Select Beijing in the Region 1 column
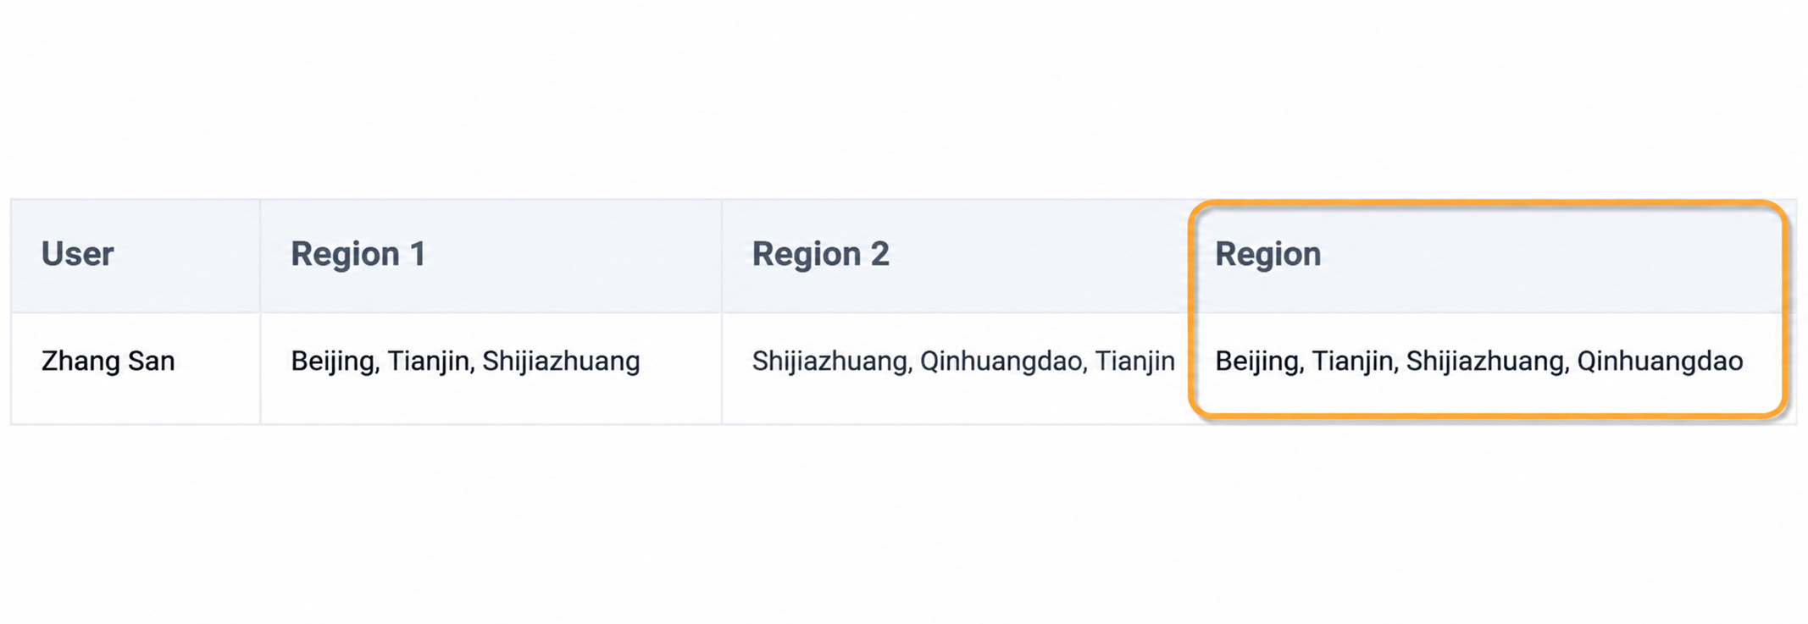1808x624 pixels. 332,362
